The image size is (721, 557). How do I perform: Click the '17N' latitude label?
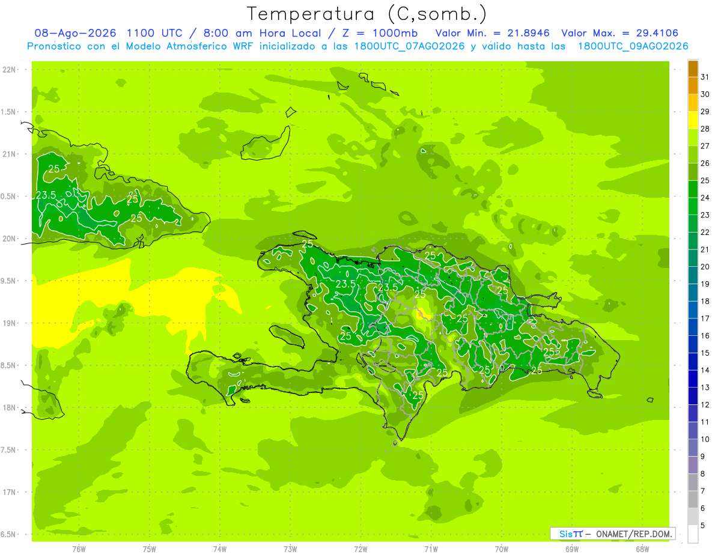(9, 492)
